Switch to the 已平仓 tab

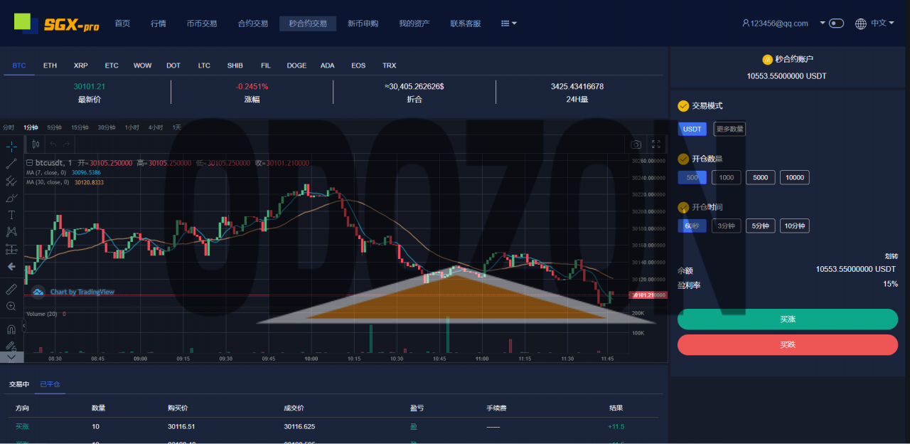coord(50,384)
